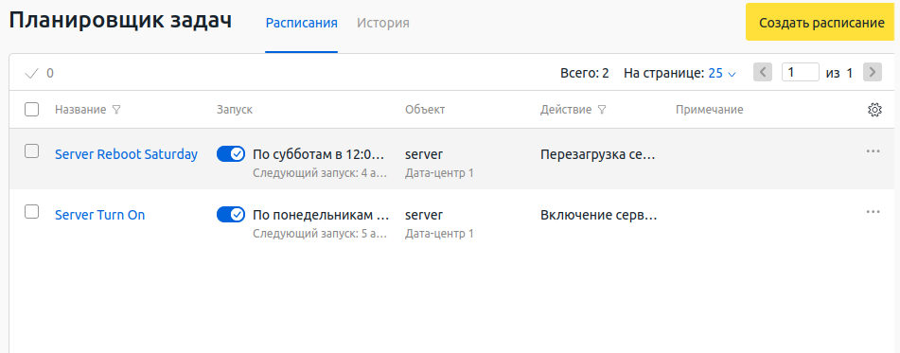Switch to the Расписания tab
The height and width of the screenshot is (353, 900).
301,23
